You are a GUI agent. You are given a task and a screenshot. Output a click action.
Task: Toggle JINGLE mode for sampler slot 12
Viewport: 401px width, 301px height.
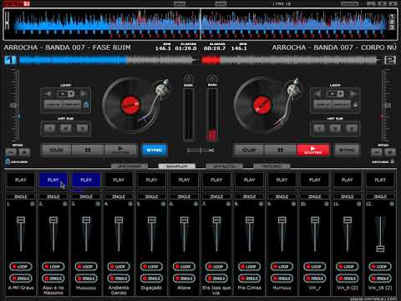point(380,278)
